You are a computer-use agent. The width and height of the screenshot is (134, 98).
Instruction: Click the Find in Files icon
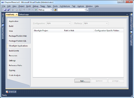coord(55,10)
